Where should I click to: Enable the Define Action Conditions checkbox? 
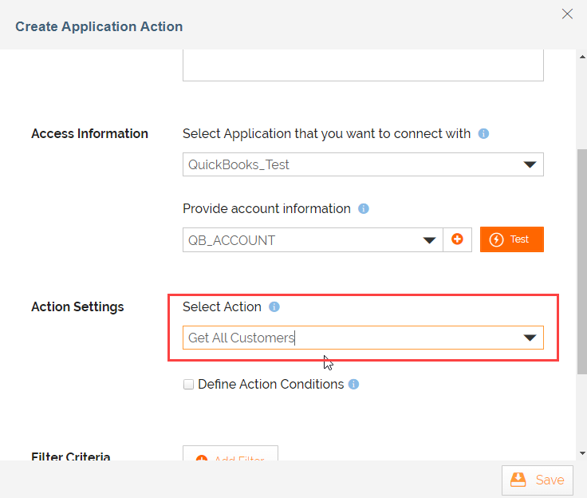coord(189,385)
